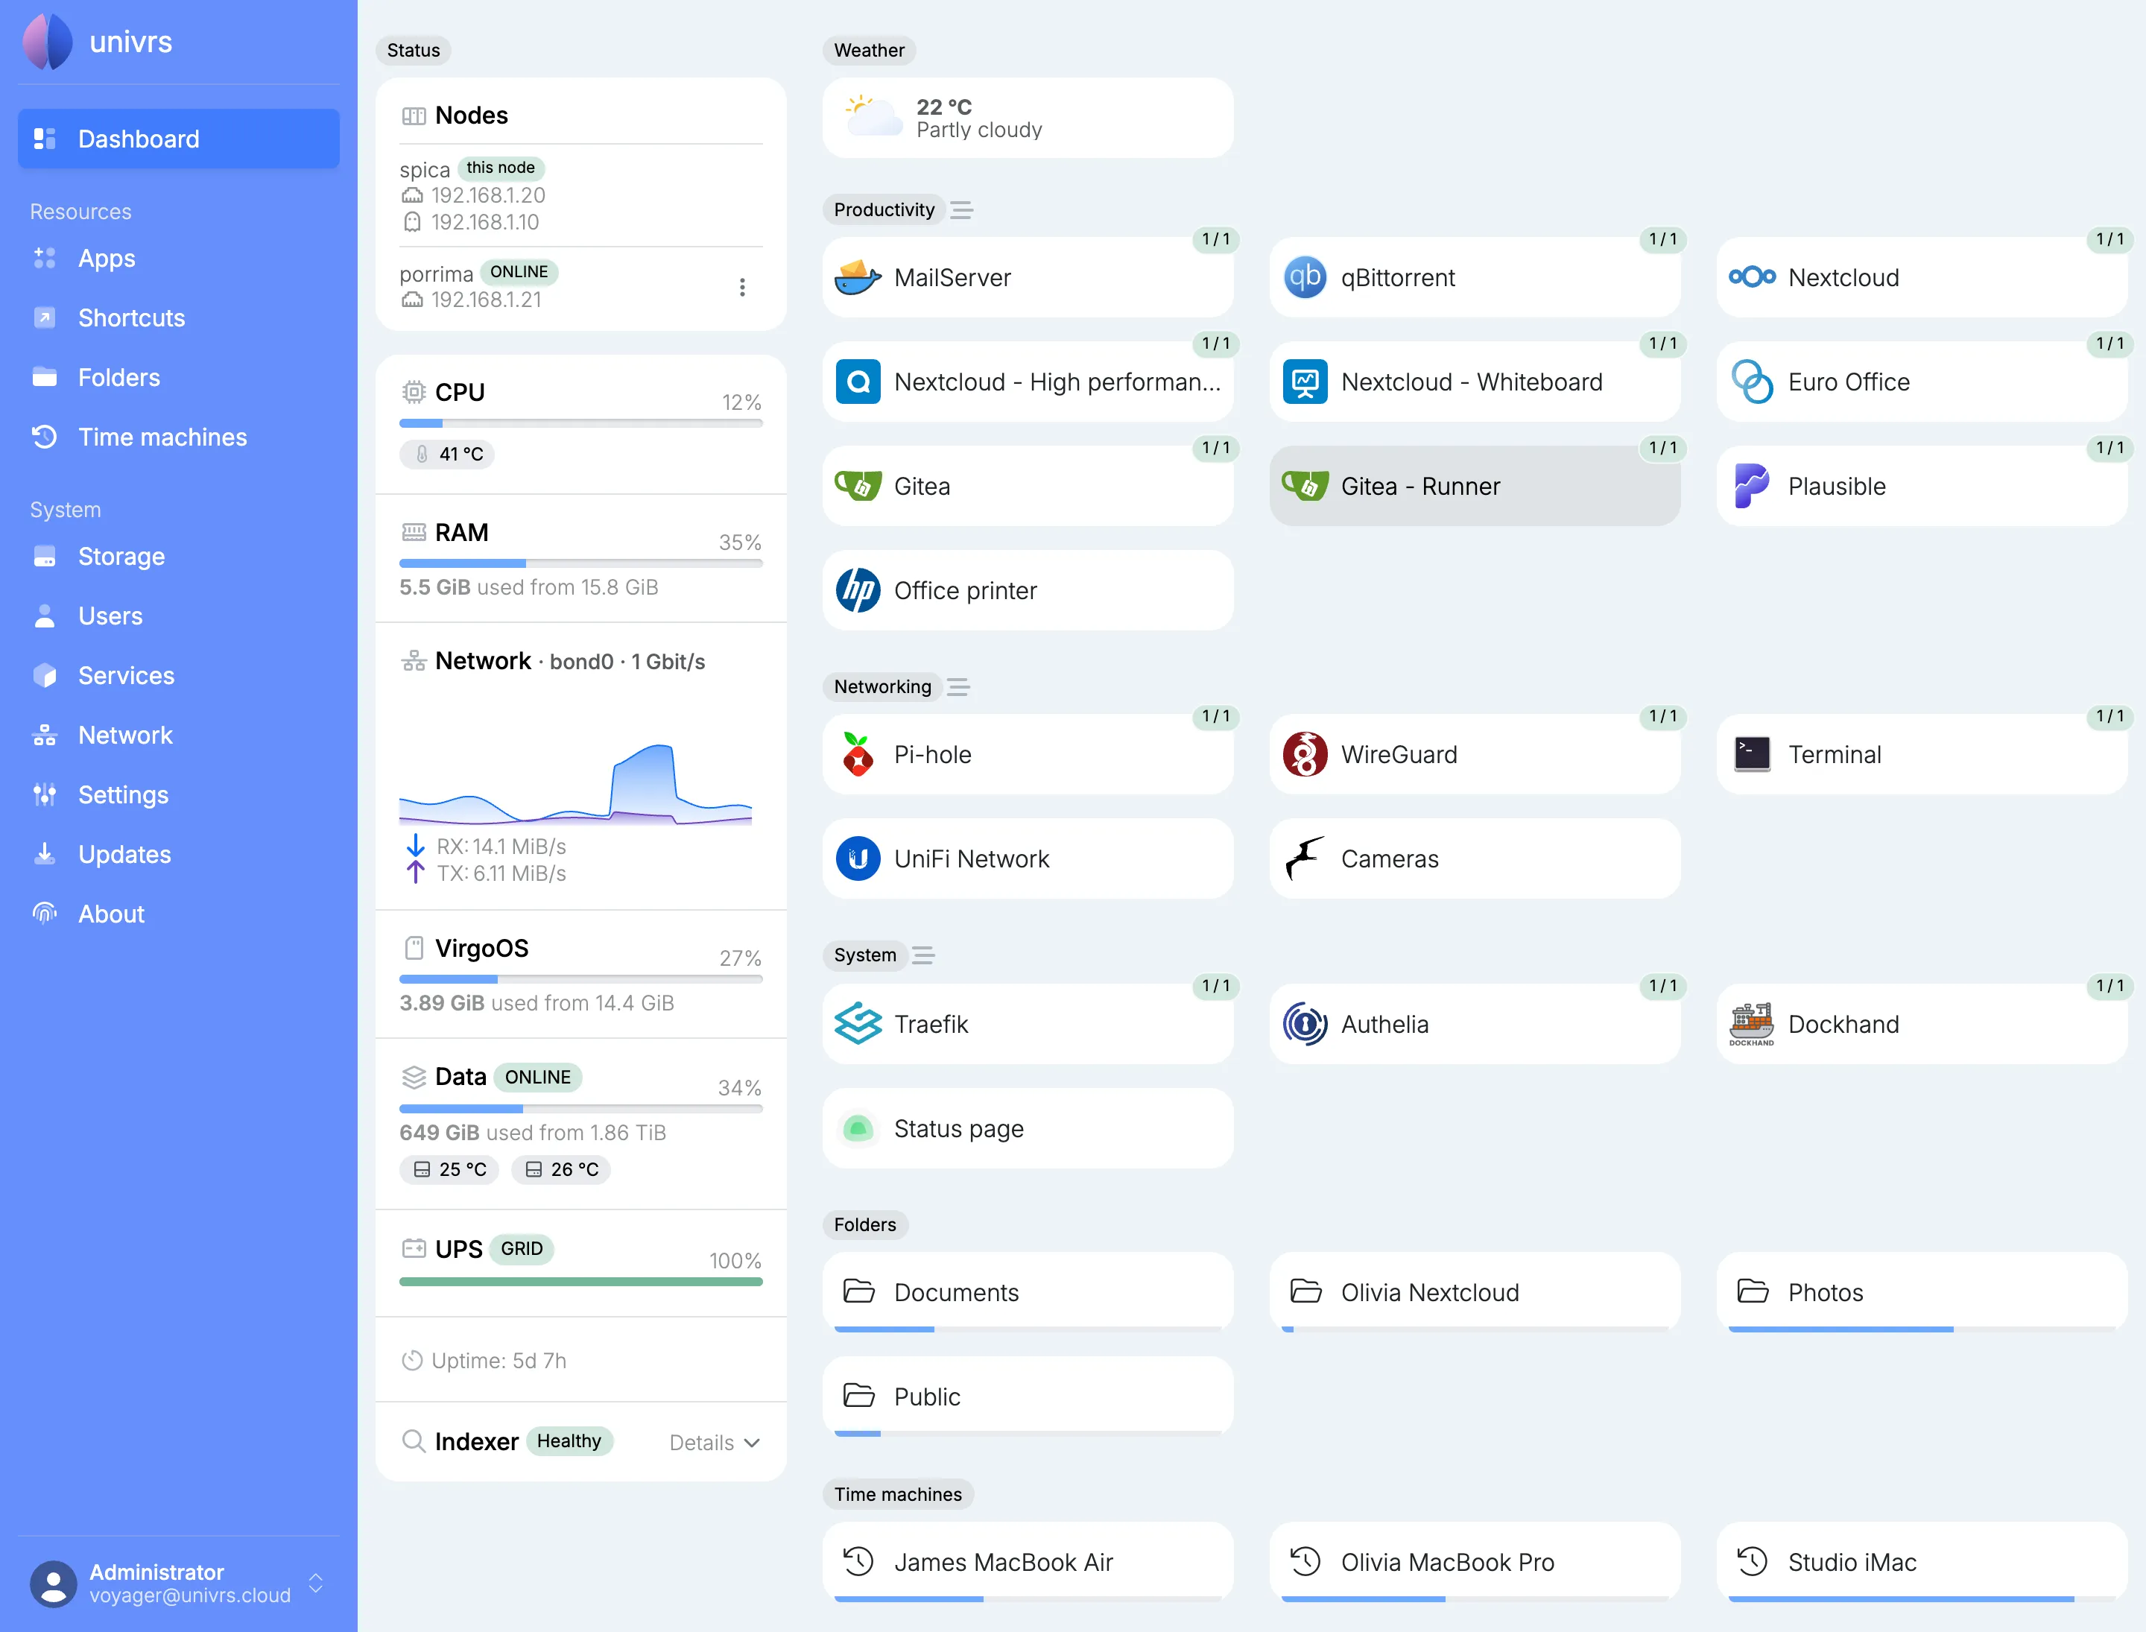The image size is (2146, 1632).
Task: Open the WireGuard icon
Action: [1305, 755]
